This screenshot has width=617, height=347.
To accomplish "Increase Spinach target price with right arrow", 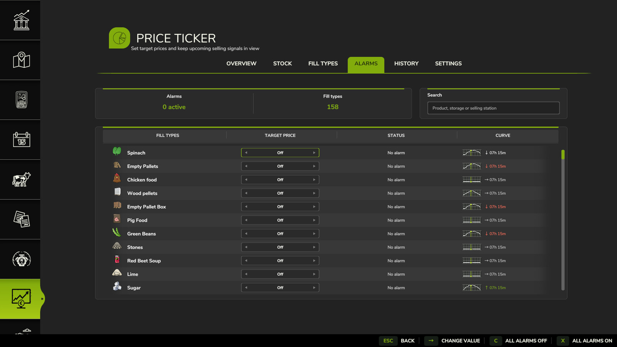I will [x=314, y=153].
